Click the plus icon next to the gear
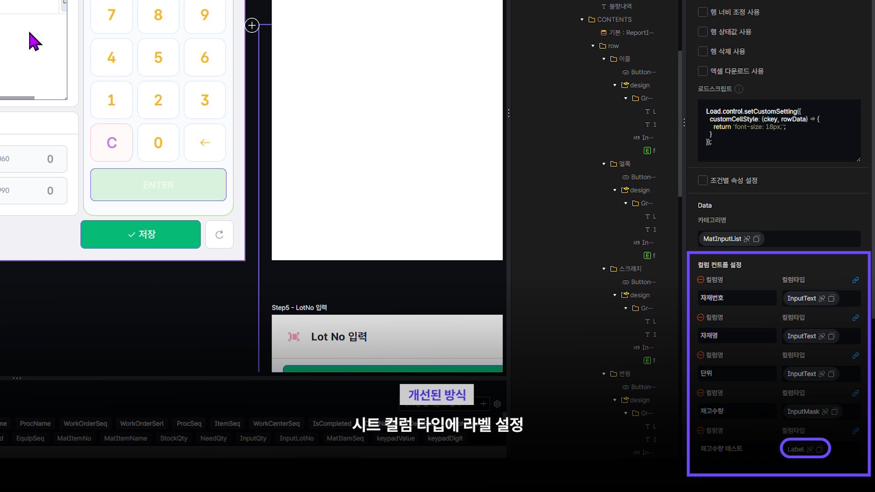The image size is (875, 492). point(484,404)
